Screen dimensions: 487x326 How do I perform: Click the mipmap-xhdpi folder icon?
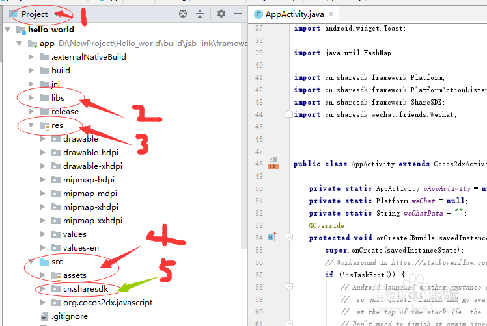[56, 207]
